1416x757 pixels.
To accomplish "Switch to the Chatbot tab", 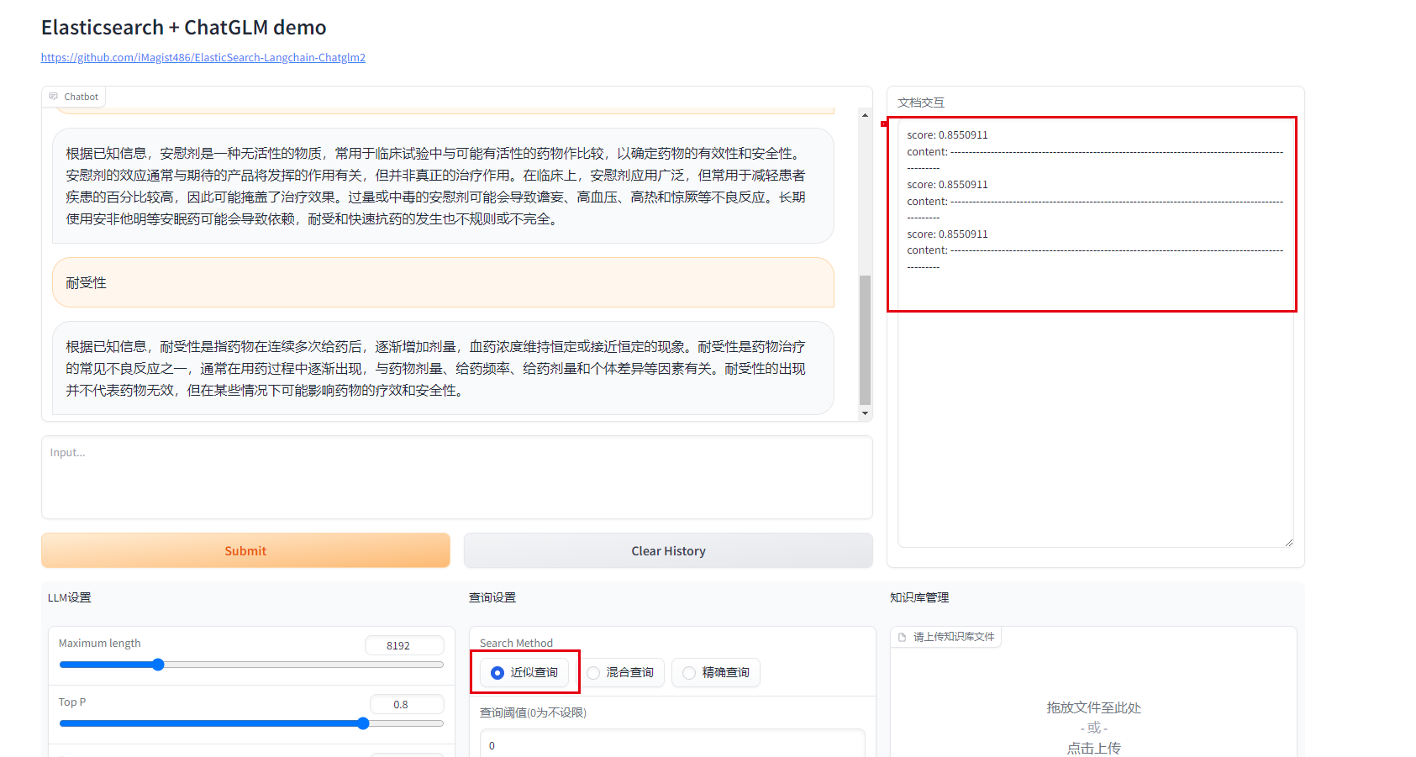I will [74, 96].
